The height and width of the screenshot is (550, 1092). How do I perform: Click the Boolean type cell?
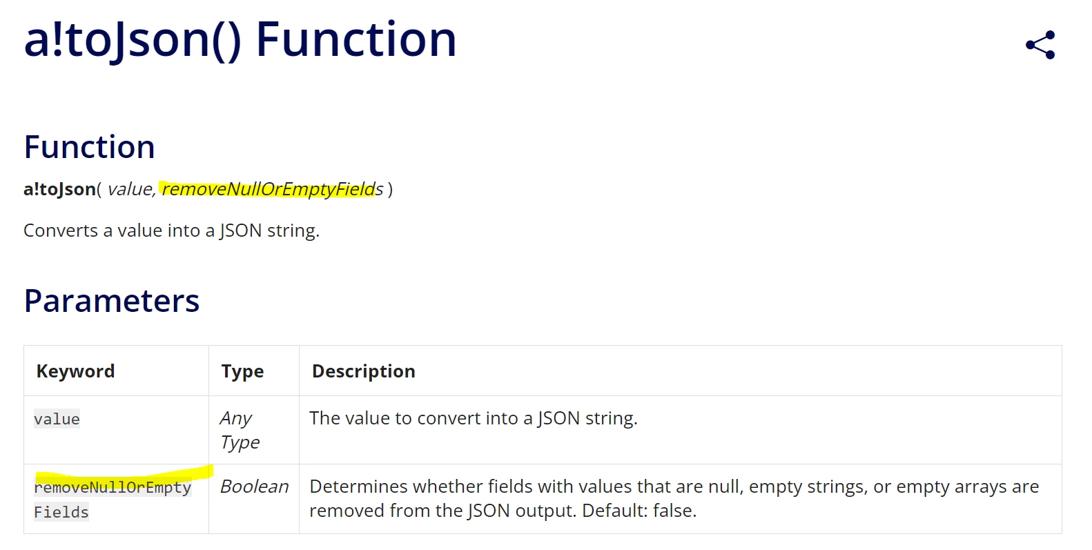click(x=254, y=487)
